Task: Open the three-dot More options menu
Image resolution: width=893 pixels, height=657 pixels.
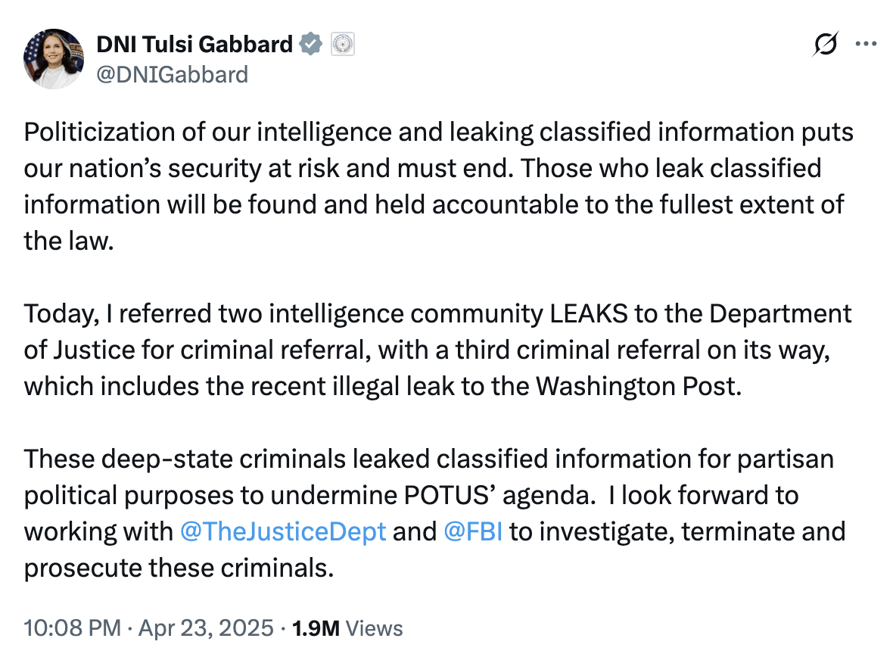Action: (865, 45)
